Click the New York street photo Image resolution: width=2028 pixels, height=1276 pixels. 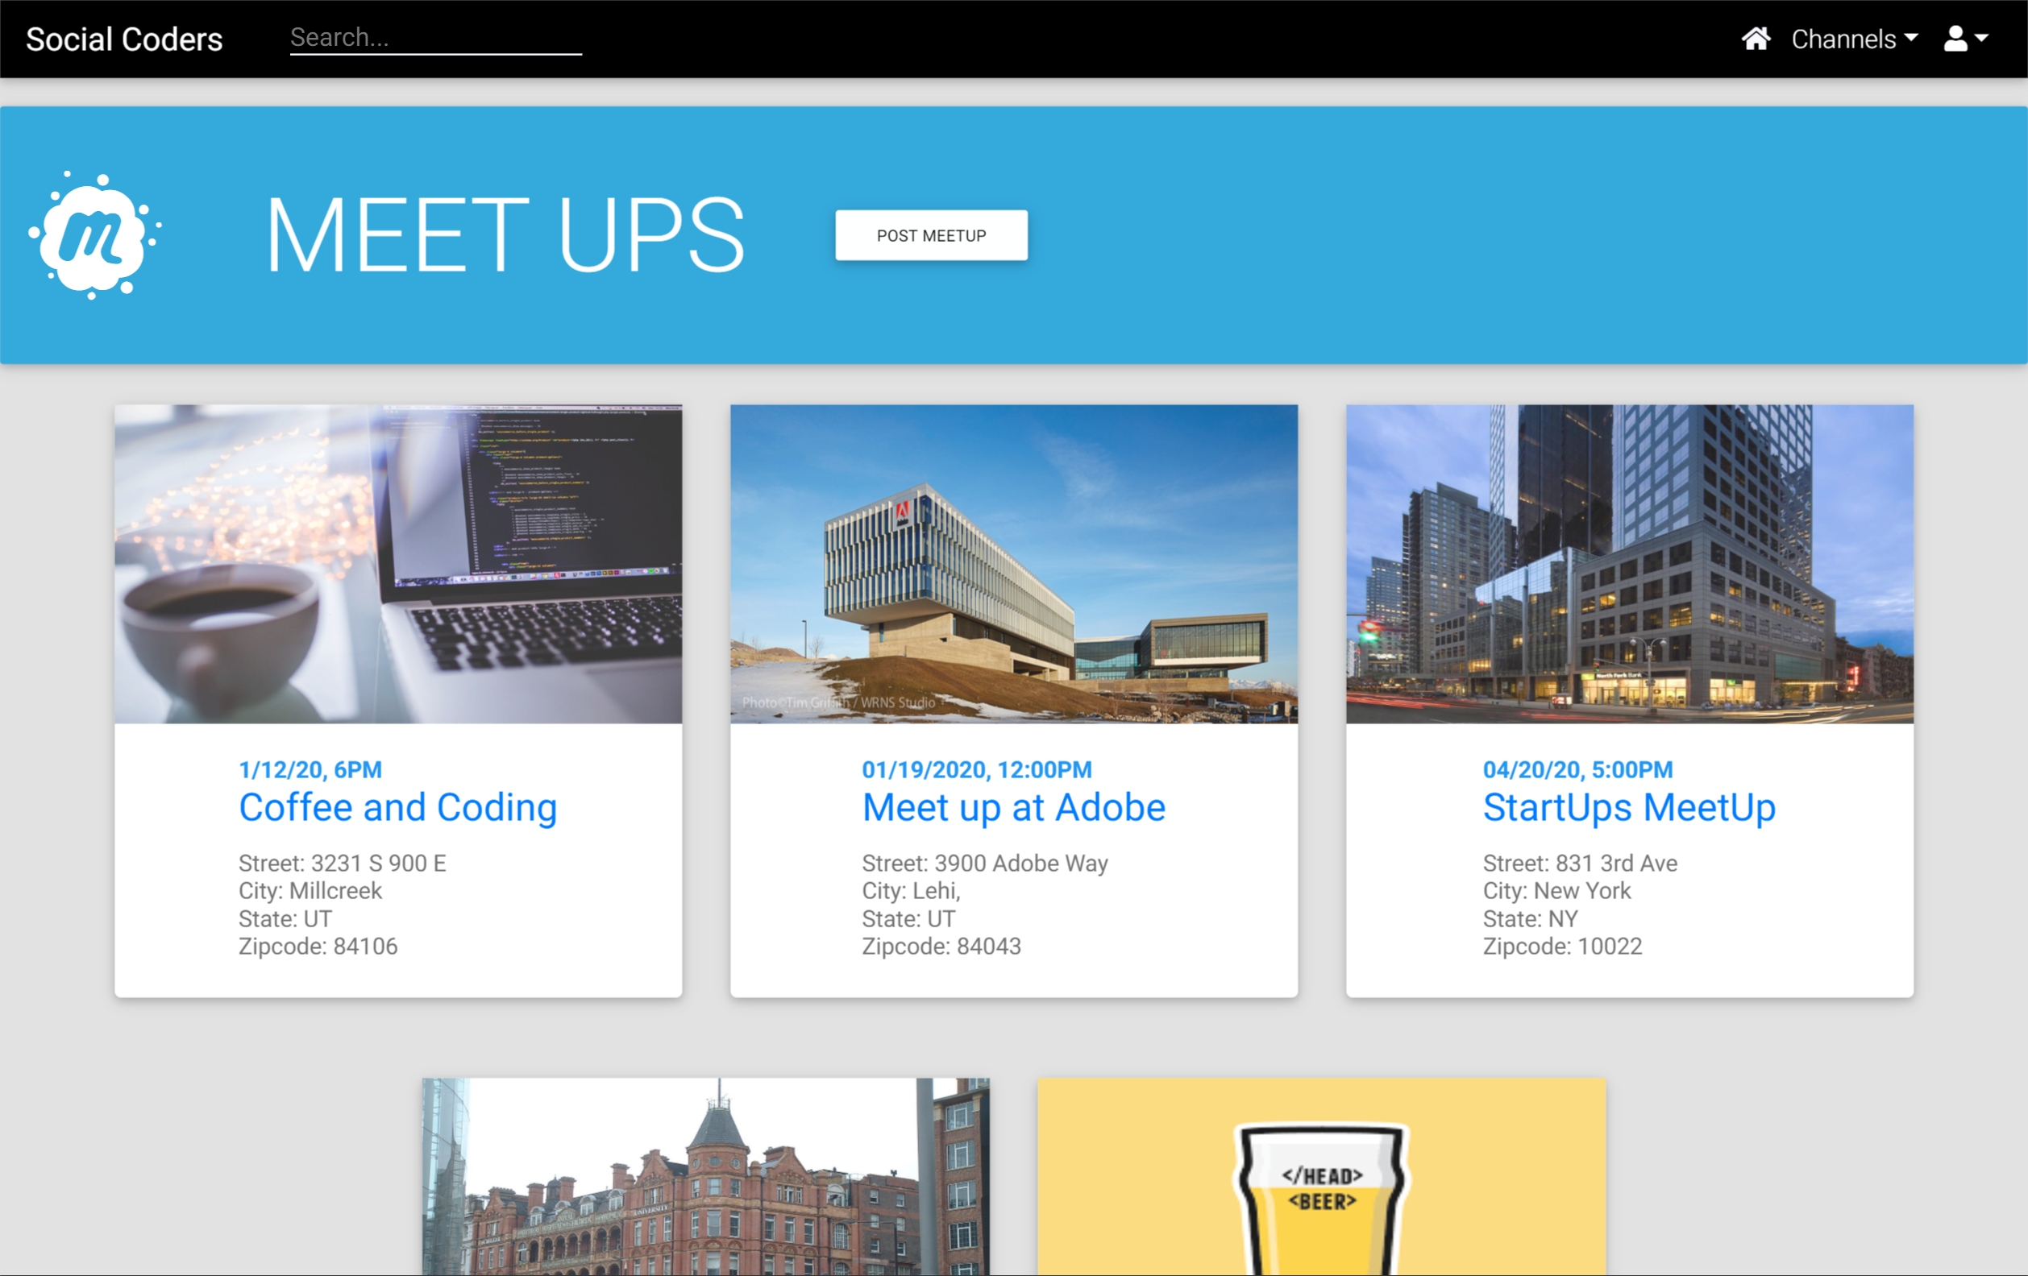tap(1629, 565)
